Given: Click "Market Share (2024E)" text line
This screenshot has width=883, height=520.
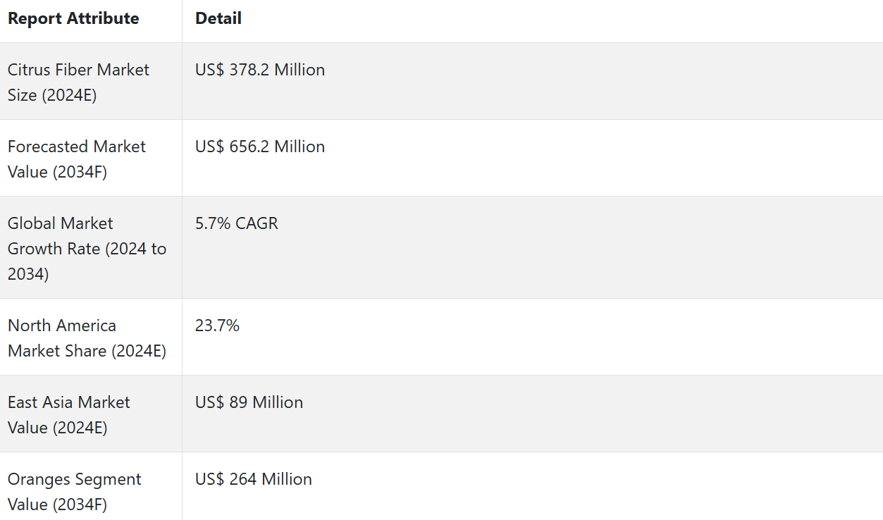Looking at the screenshot, I should [87, 351].
